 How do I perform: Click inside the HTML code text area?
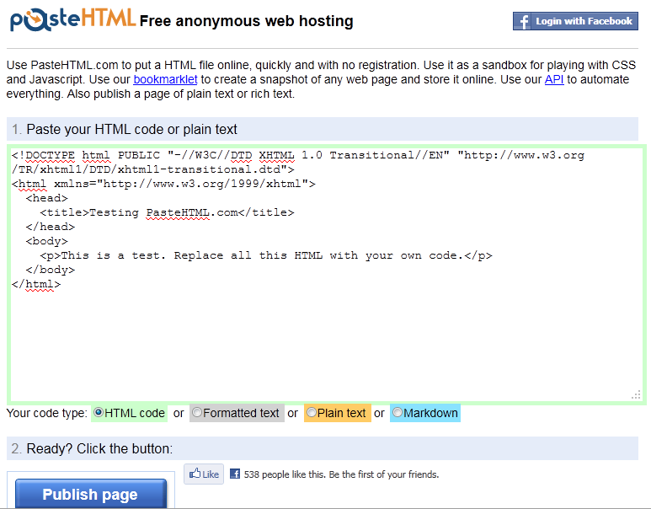click(x=326, y=274)
